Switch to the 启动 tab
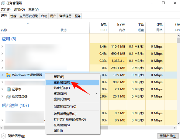Viewport: 180px width, 140px height. 44,16
